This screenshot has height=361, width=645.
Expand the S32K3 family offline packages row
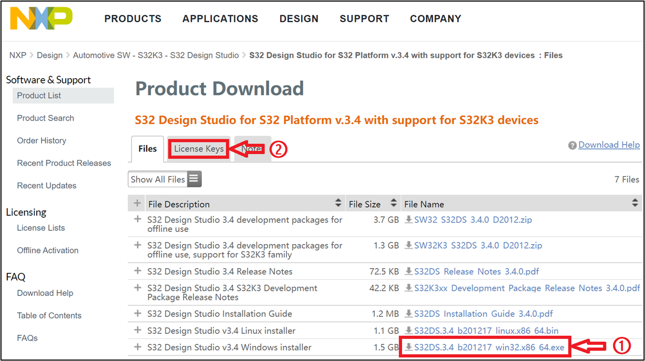pos(138,245)
